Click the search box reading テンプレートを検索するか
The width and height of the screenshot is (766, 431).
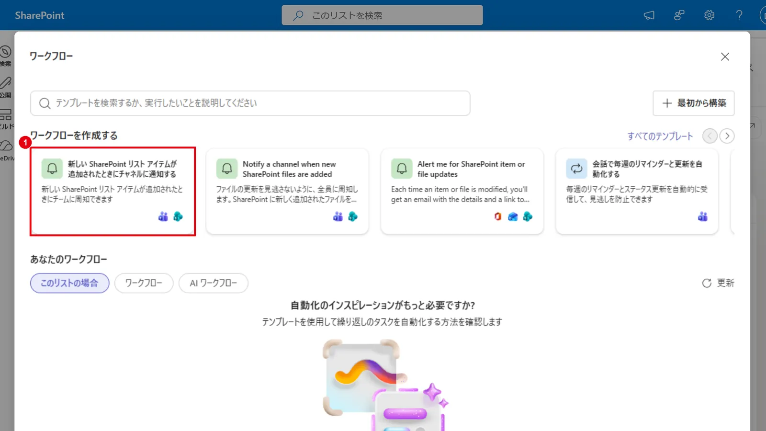(x=250, y=103)
